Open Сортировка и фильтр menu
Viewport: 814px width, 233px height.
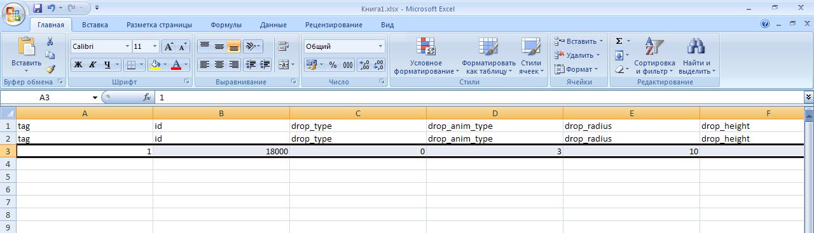tap(654, 56)
